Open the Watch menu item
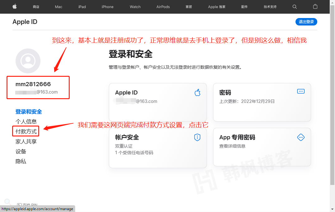Screen dimensions: 335x212 pyautogui.click(x=135, y=7)
